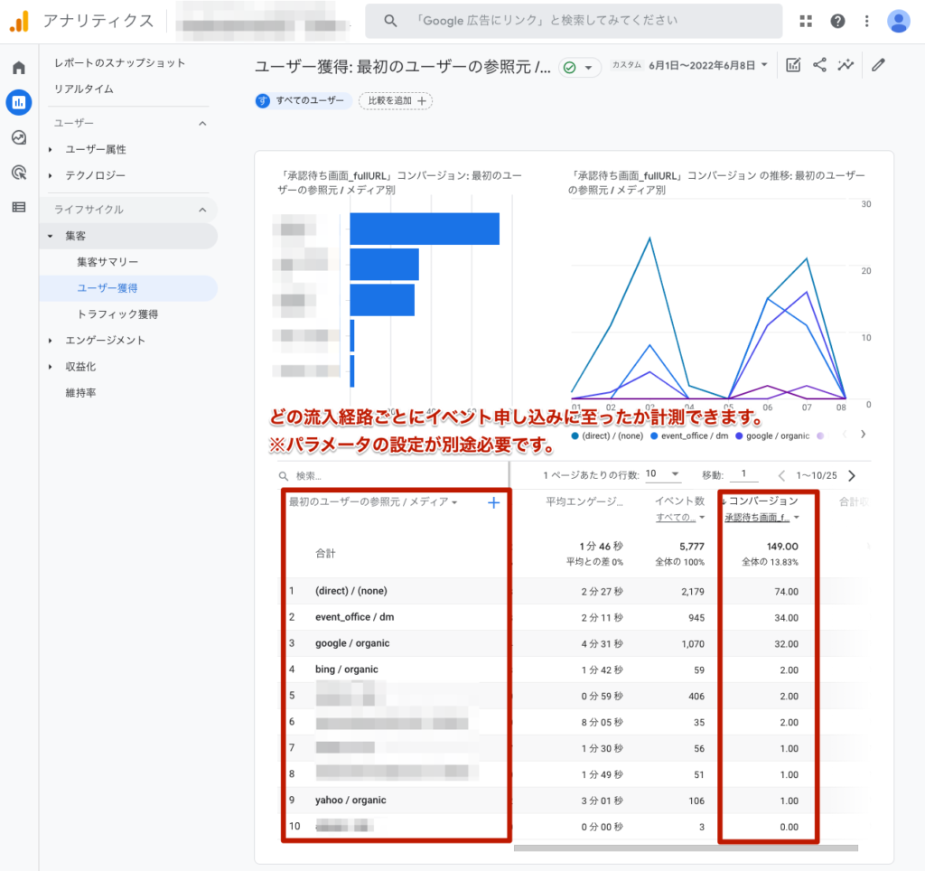Image resolution: width=925 pixels, height=871 pixels.
Task: Open the three-dot more options menu
Action: click(866, 22)
